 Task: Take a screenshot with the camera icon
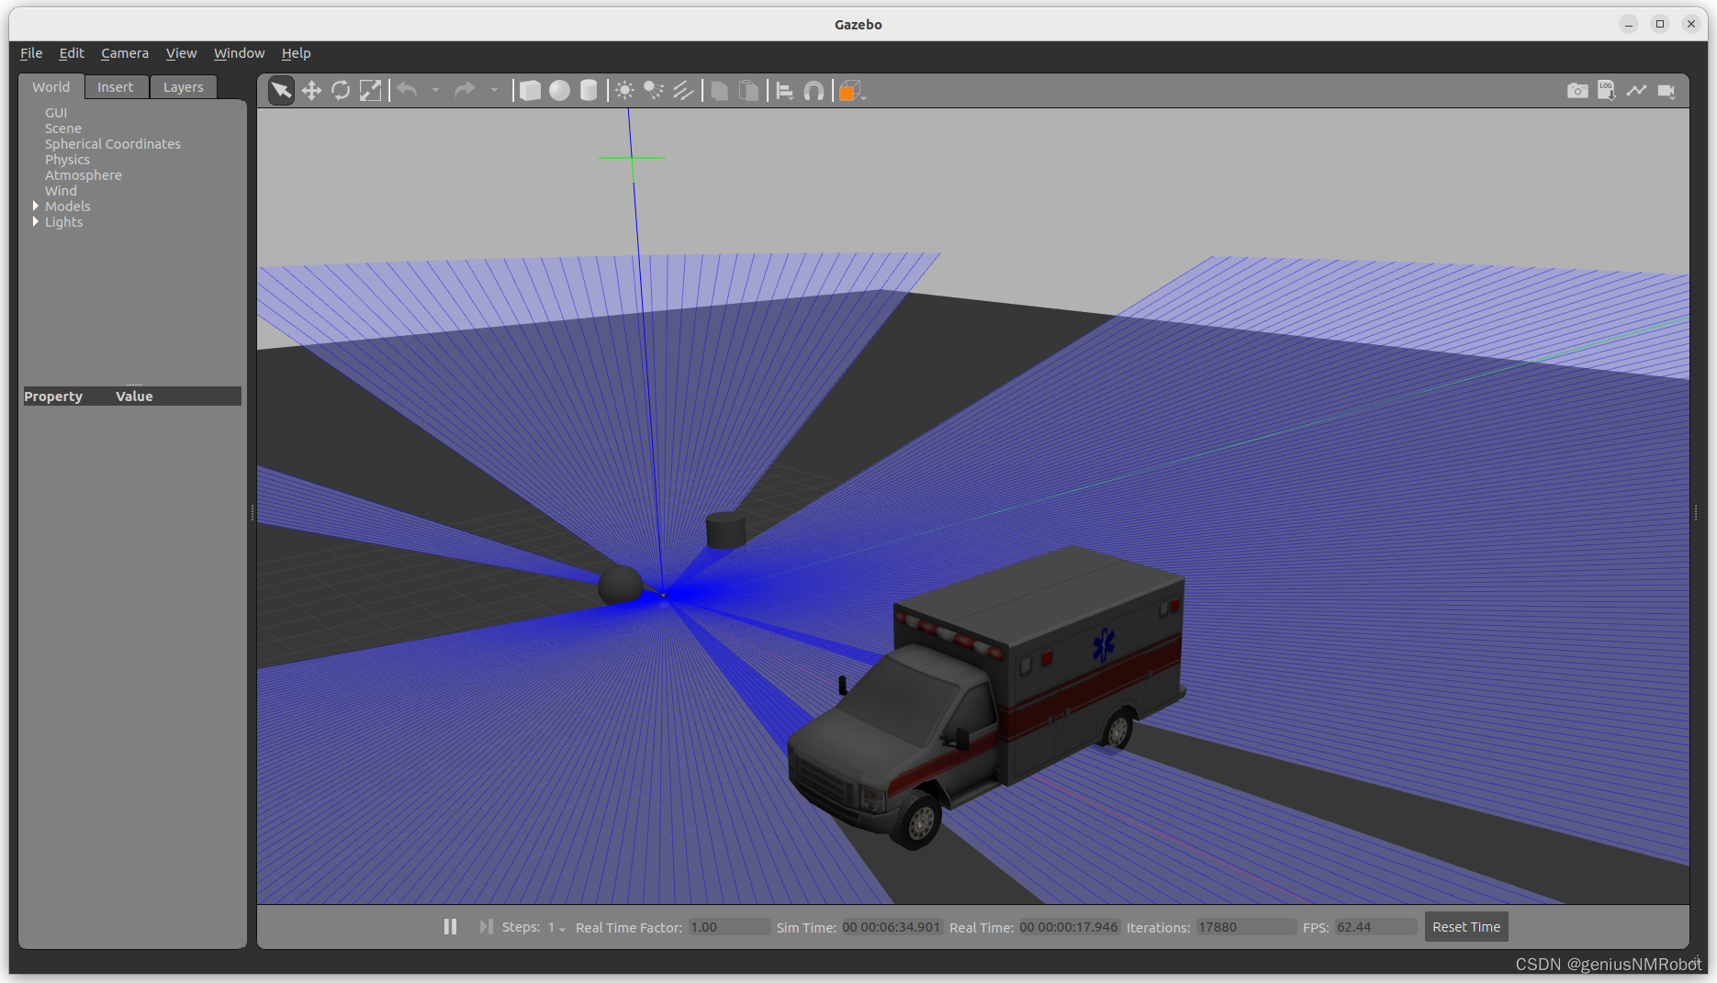click(1577, 90)
